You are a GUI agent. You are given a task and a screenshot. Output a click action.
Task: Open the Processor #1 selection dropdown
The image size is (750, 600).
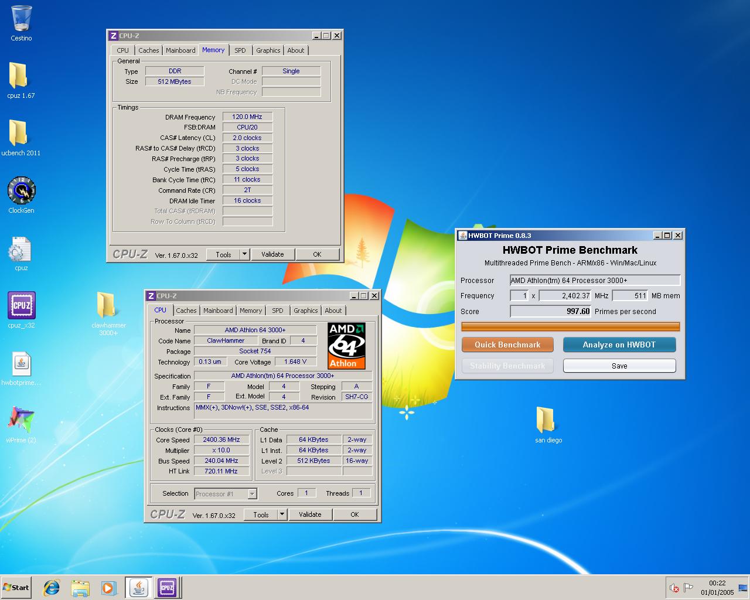coord(226,494)
